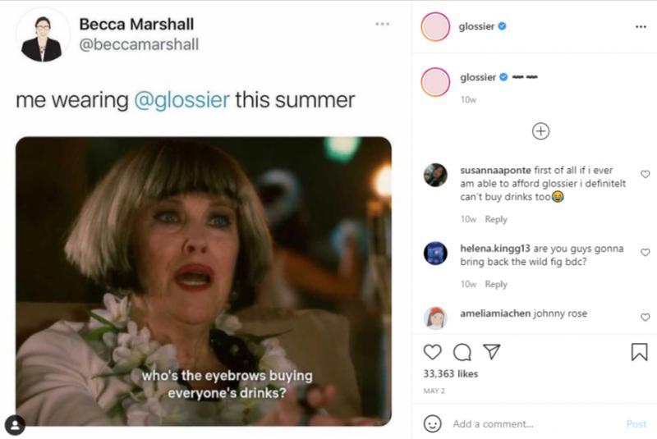Open comments via speech bubble icon
Screen dimensions: 657x439
tap(462, 352)
